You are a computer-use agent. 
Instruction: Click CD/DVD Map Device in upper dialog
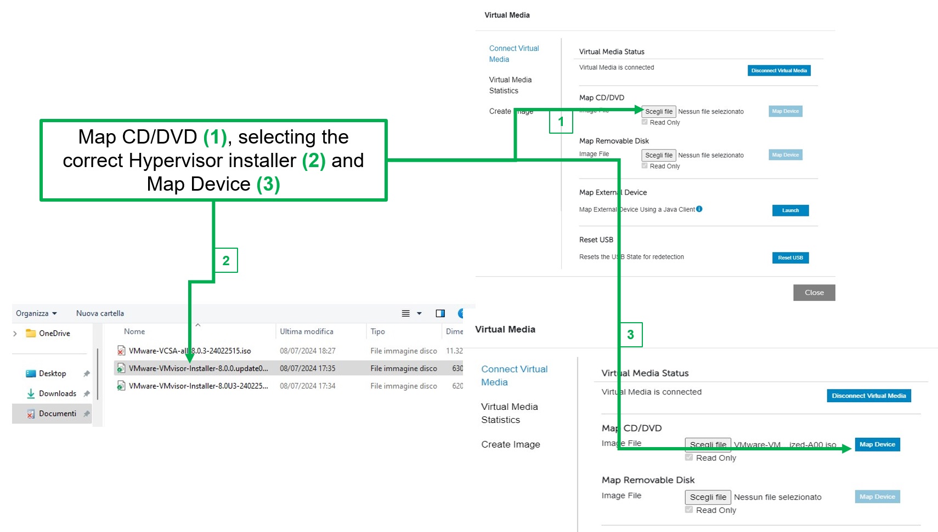tap(786, 111)
